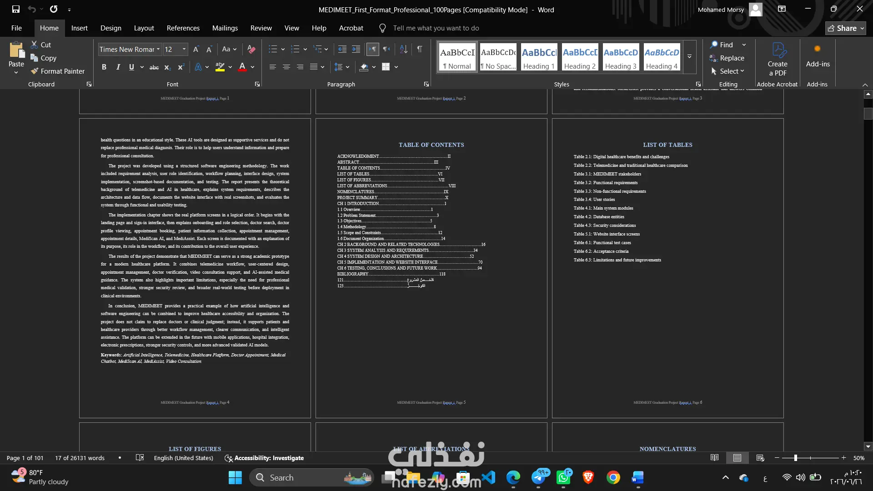Toggle Left-to-Right text direction
The image size is (873, 491).
click(x=373, y=49)
